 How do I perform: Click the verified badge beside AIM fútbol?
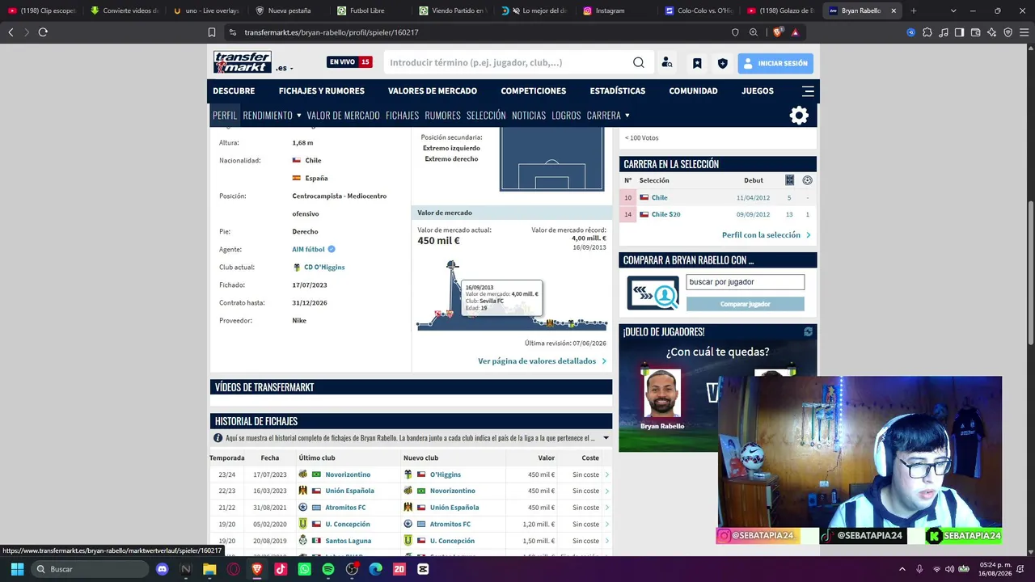(332, 249)
